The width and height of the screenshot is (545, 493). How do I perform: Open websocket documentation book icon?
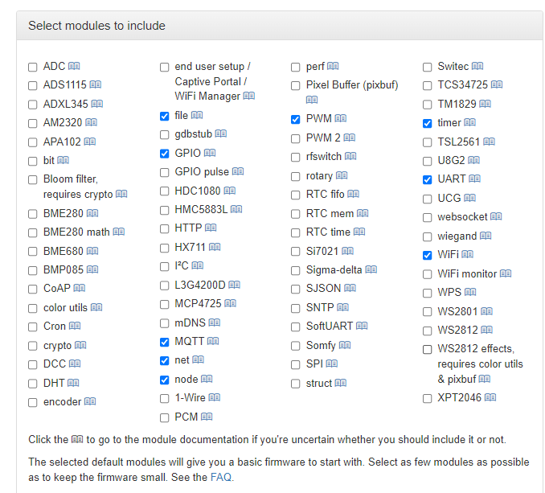496,216
